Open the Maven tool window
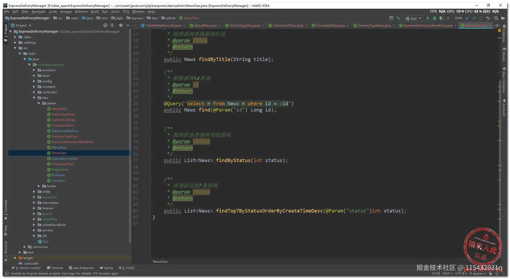510x279 pixels. pyautogui.click(x=504, y=54)
